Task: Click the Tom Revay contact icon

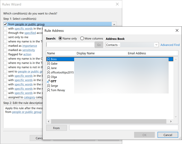Action: tap(48, 90)
